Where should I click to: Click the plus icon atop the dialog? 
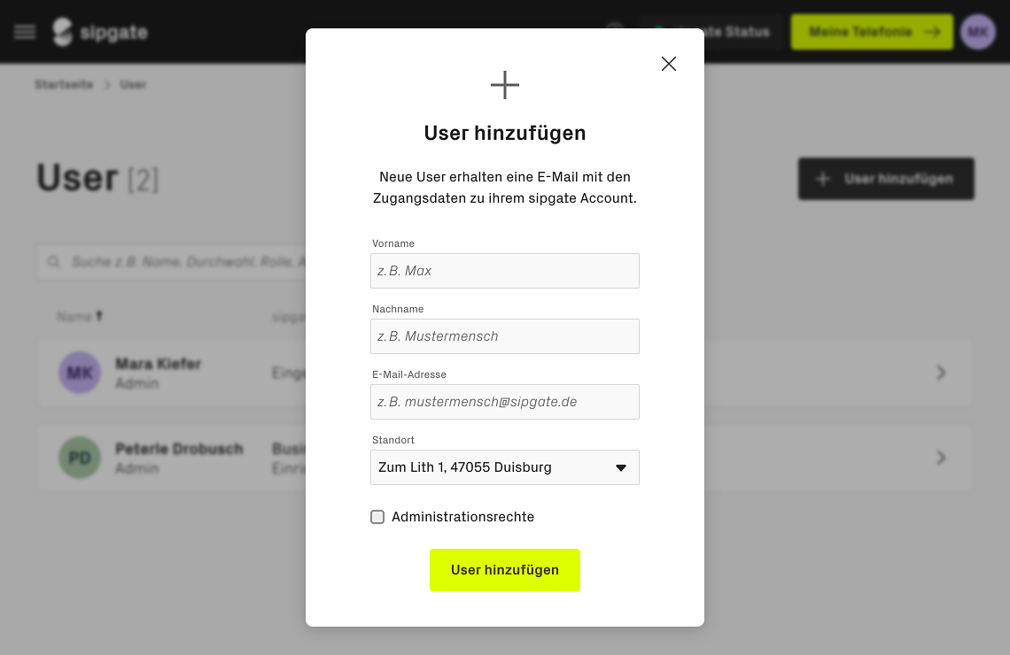click(x=504, y=85)
